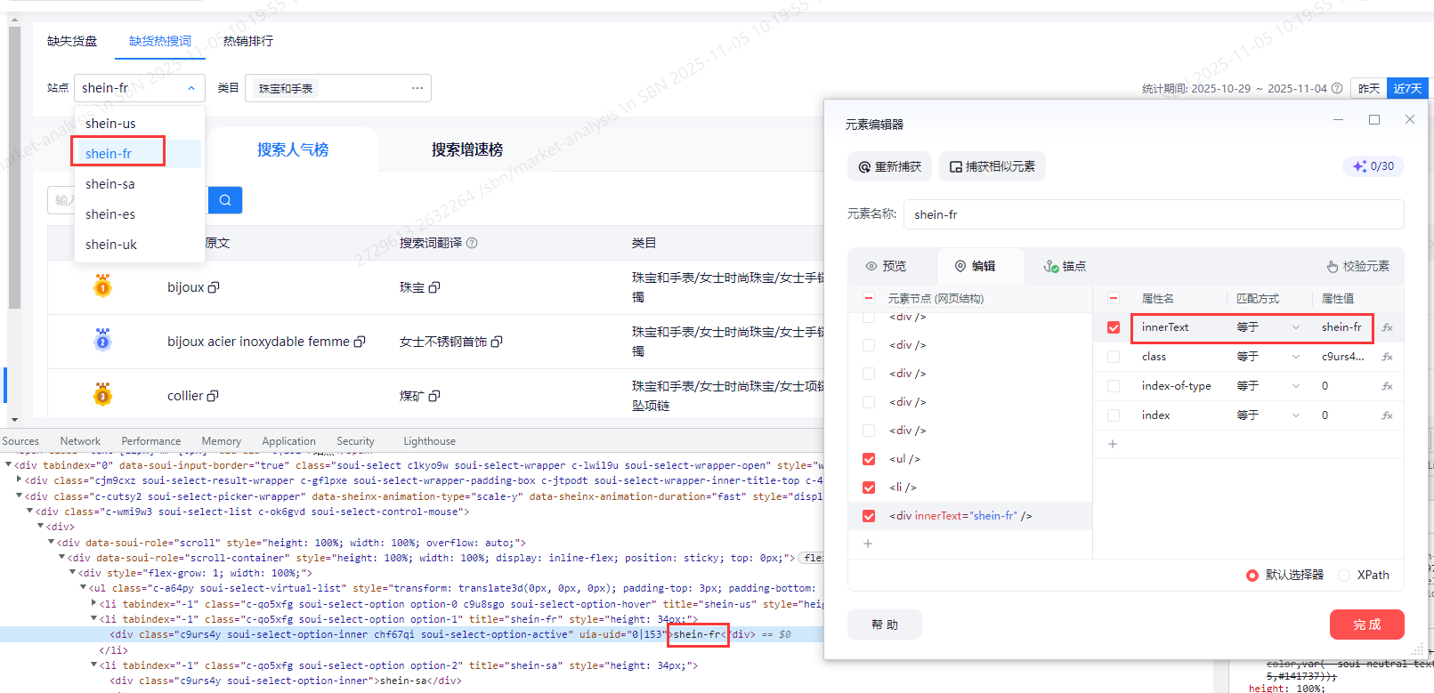Open innerText 等于 match mode dropdown
The image size is (1434, 693).
[x=1268, y=327]
